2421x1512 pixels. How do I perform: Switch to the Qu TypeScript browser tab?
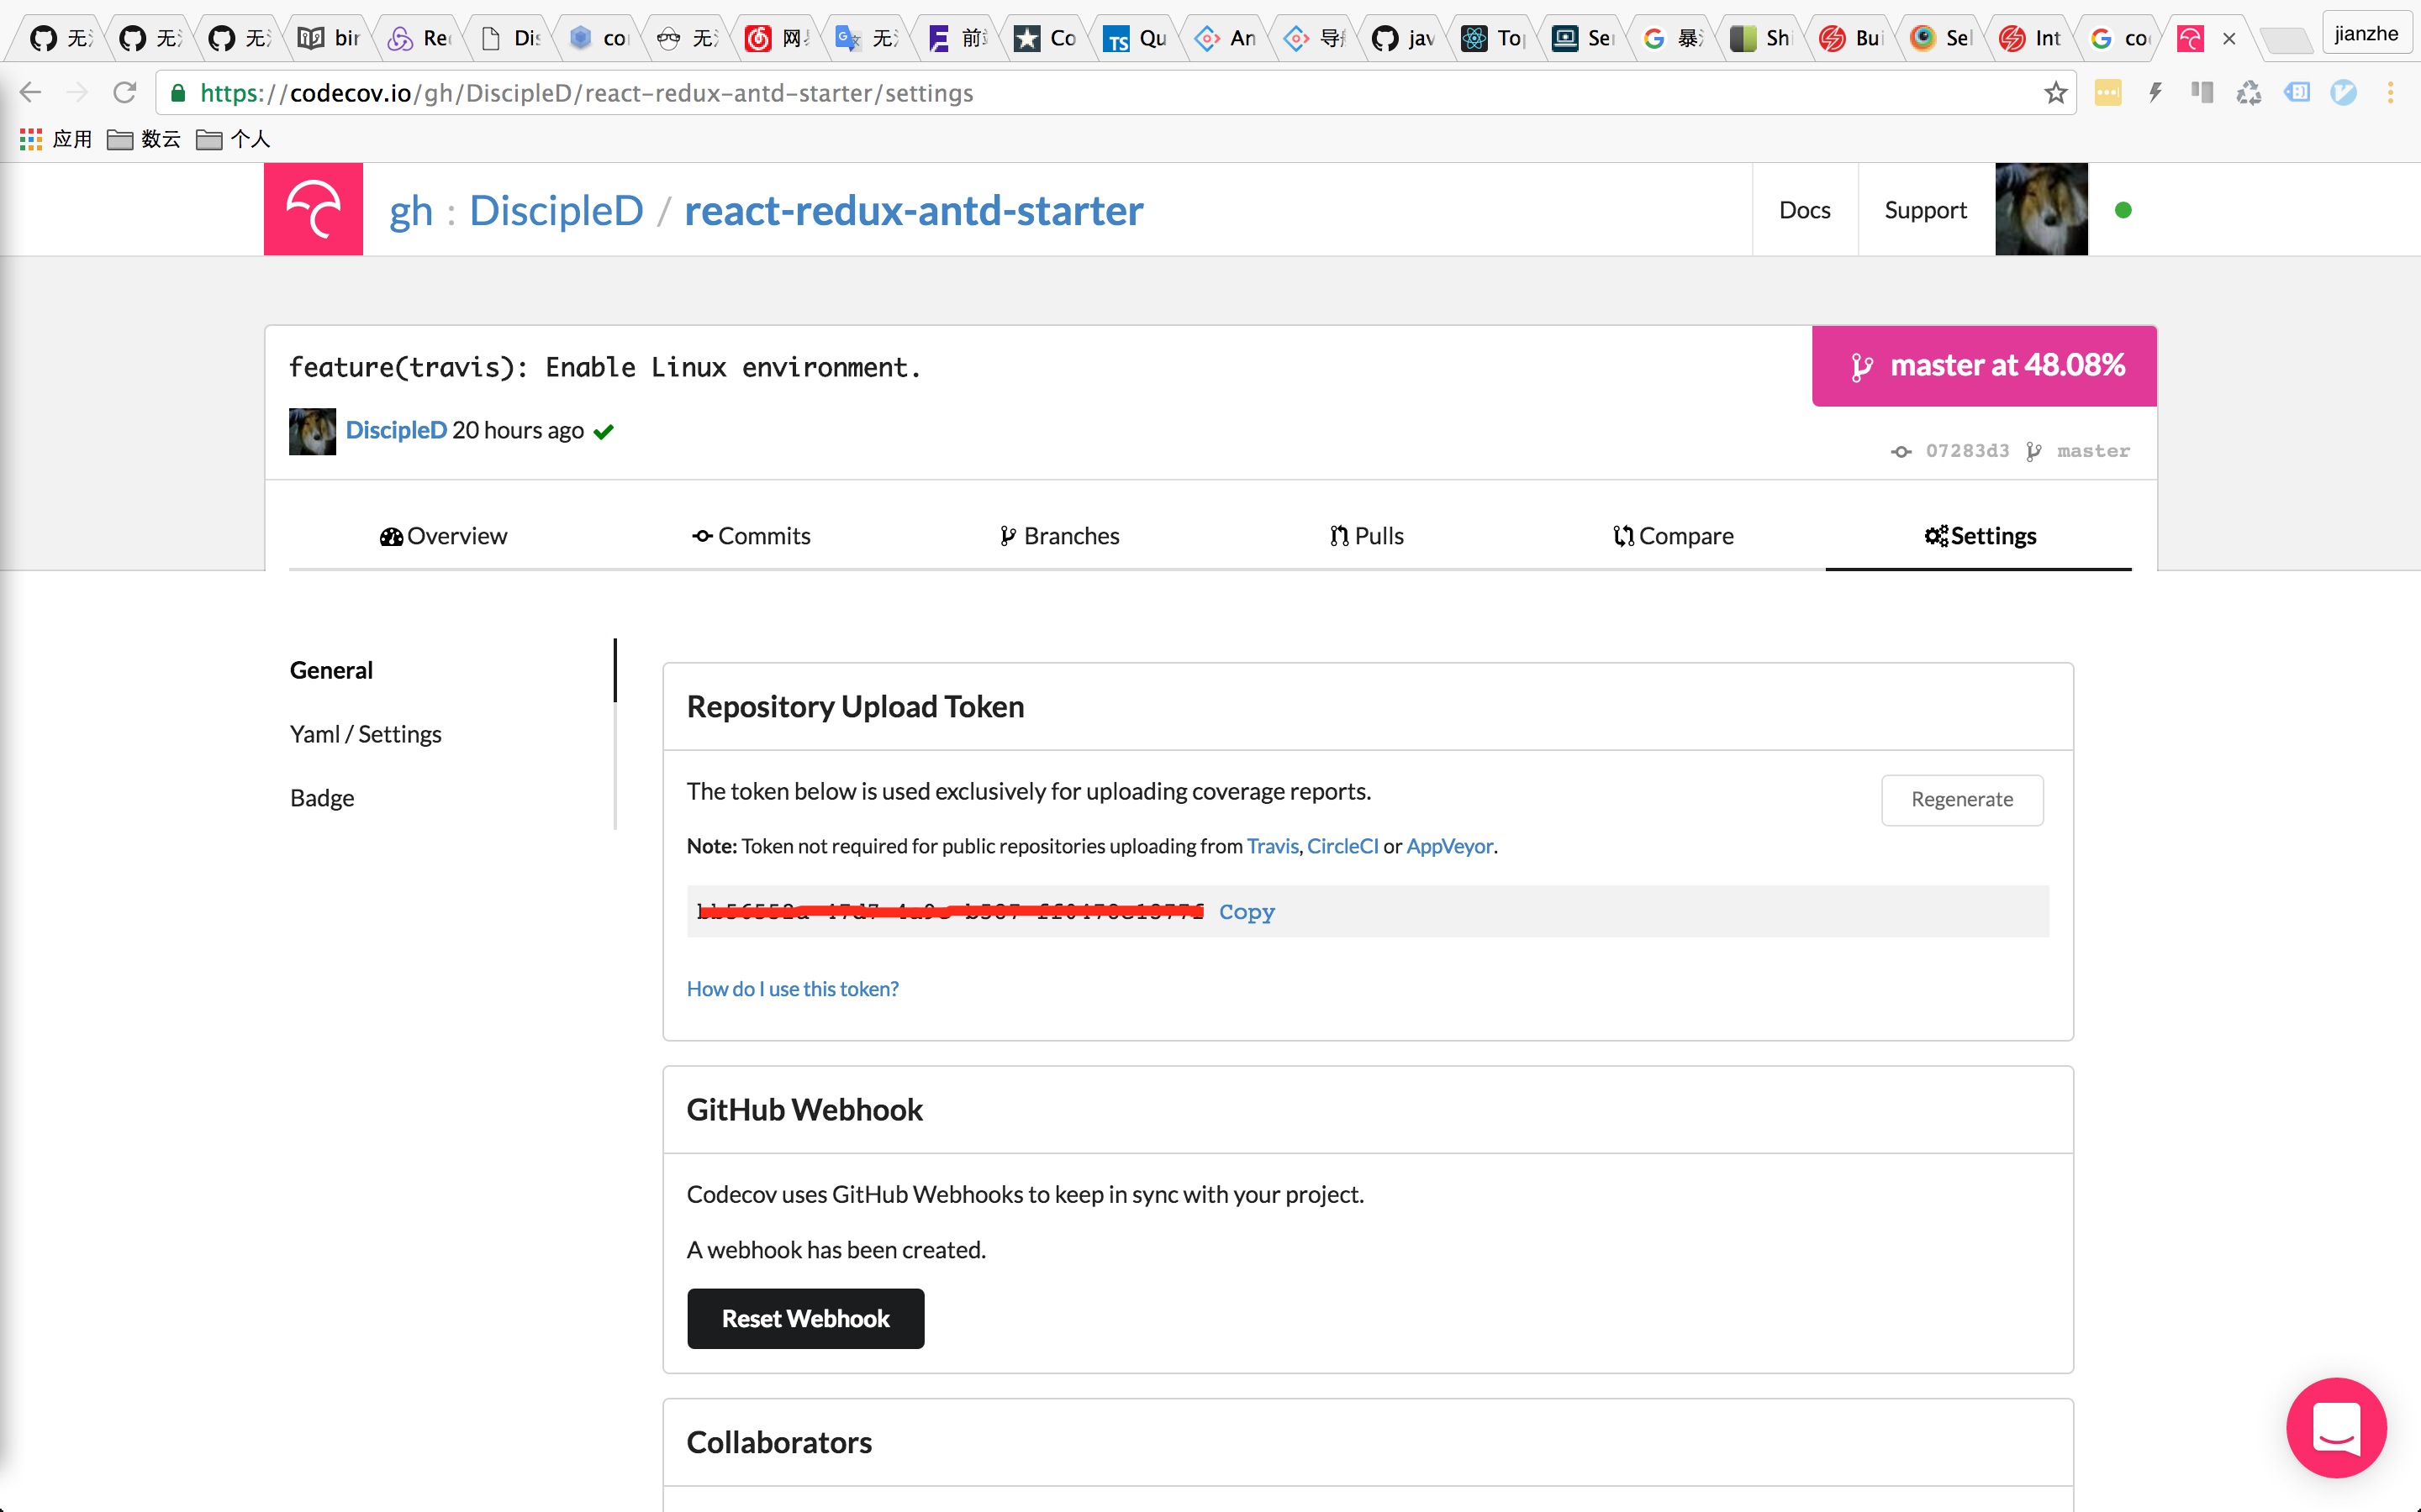(x=1135, y=38)
